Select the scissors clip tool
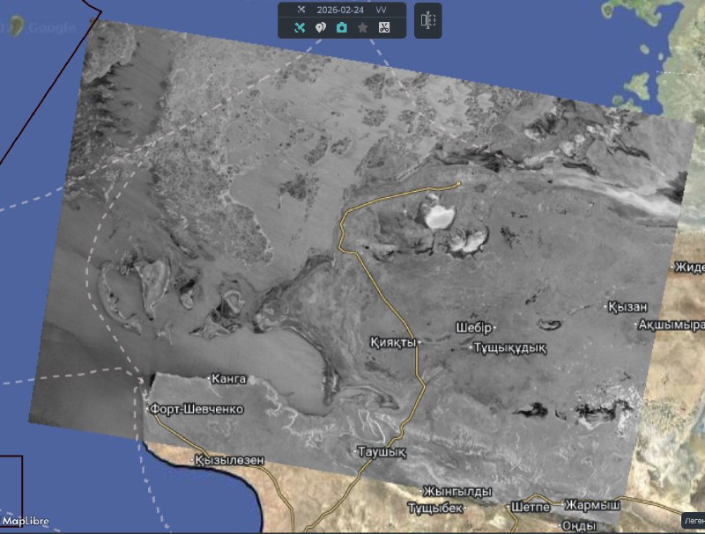705x534 pixels. pyautogui.click(x=384, y=27)
